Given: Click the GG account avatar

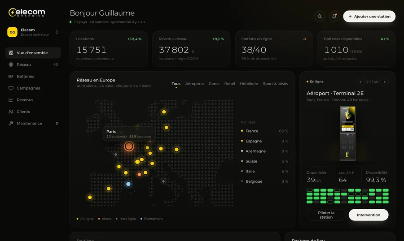Looking at the screenshot, I should pyautogui.click(x=12, y=32).
